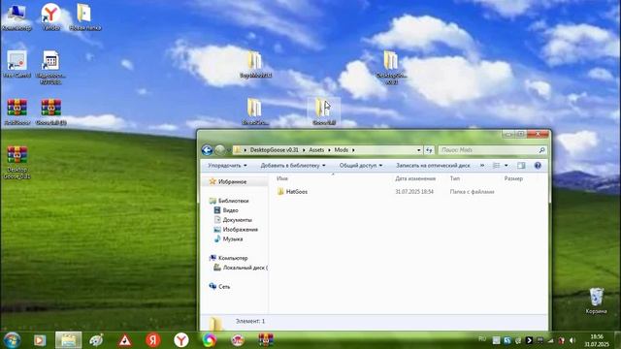Open Изображения in the navigation pane
This screenshot has width=621, height=349.
pyautogui.click(x=240, y=229)
